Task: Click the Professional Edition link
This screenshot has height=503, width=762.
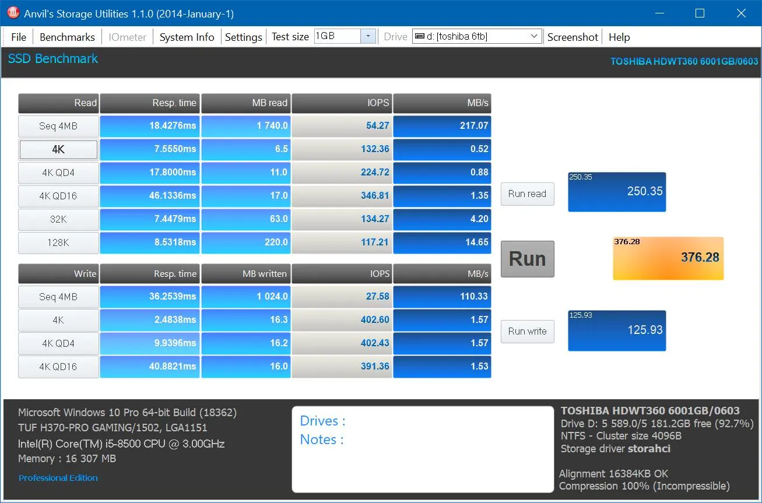Action: pyautogui.click(x=58, y=478)
